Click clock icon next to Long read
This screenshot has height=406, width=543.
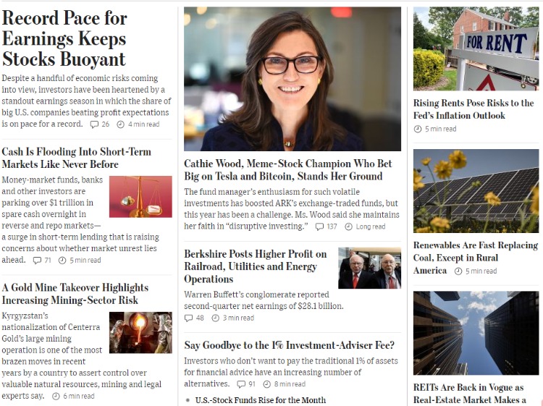click(349, 227)
